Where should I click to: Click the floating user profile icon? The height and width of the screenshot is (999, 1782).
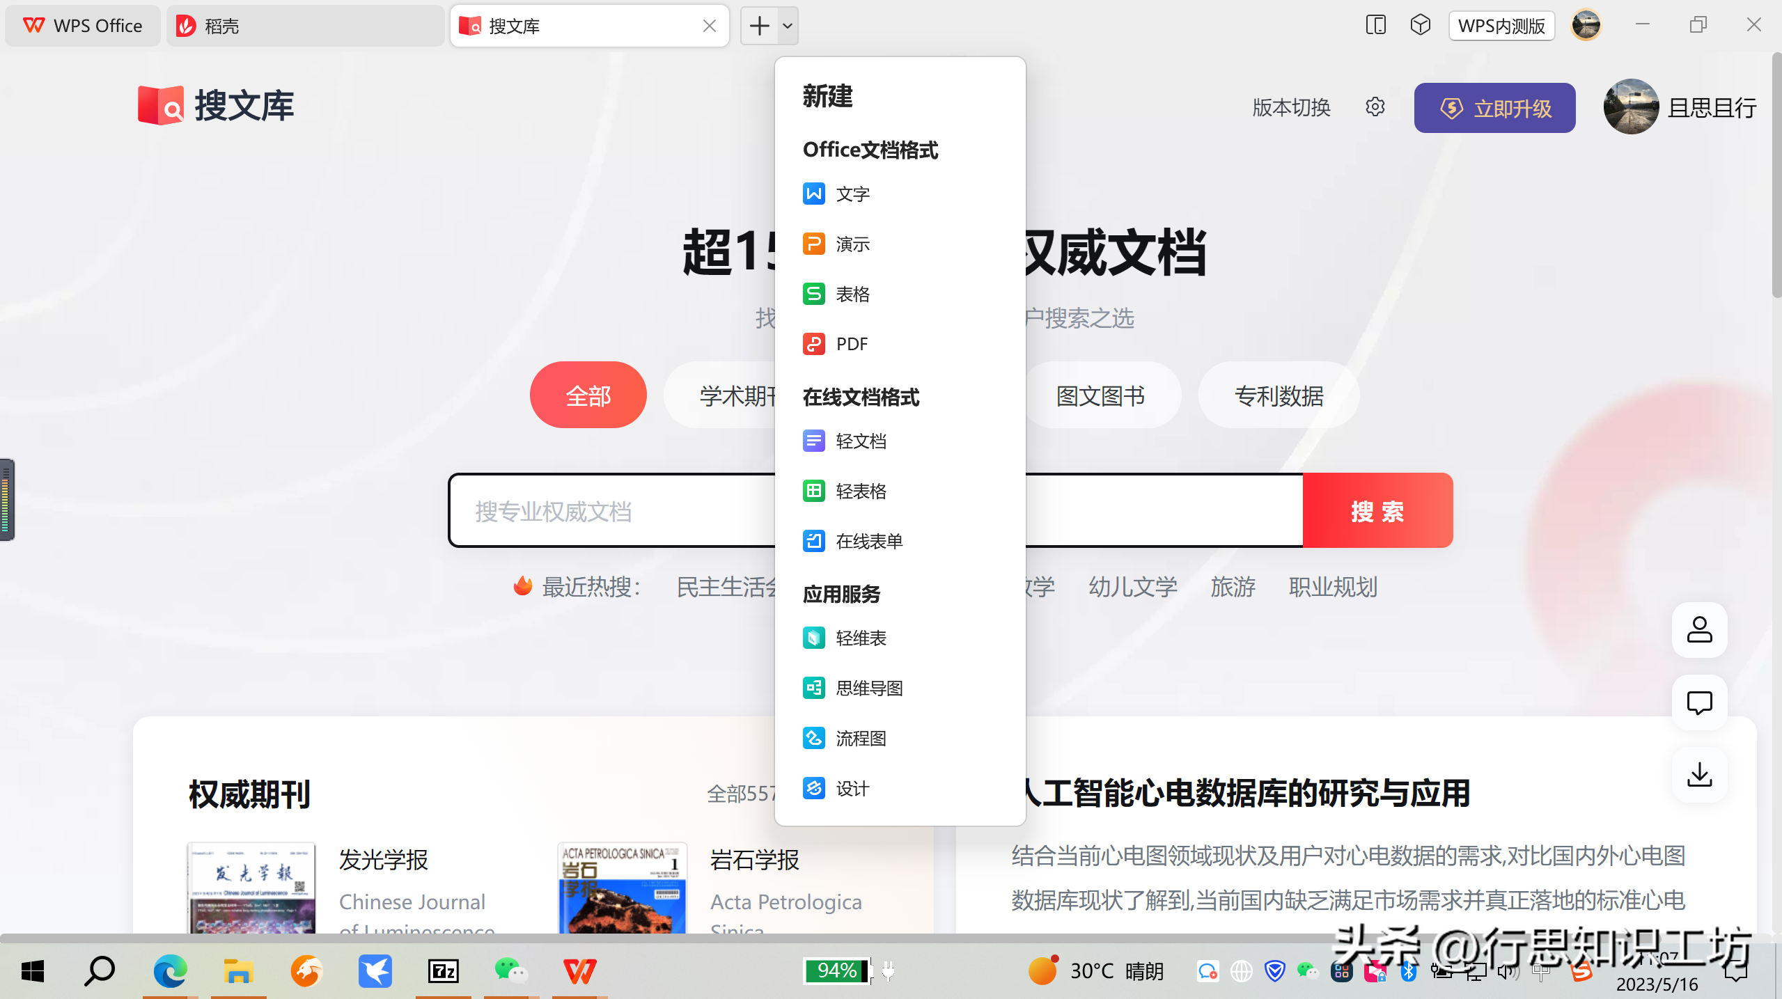pyautogui.click(x=1699, y=630)
